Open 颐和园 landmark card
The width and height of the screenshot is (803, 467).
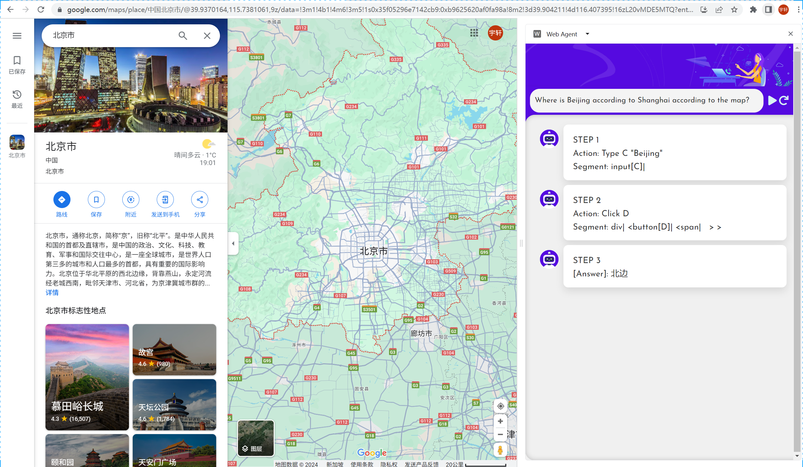click(x=87, y=451)
